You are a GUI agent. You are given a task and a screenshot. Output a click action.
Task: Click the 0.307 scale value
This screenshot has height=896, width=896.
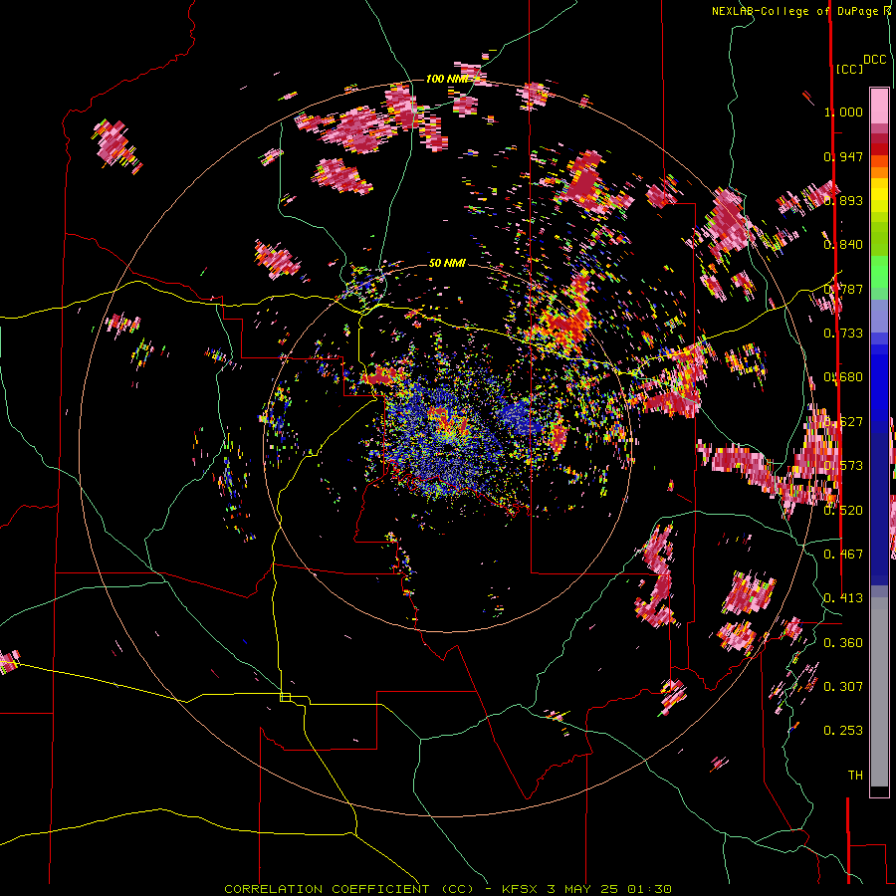843,686
